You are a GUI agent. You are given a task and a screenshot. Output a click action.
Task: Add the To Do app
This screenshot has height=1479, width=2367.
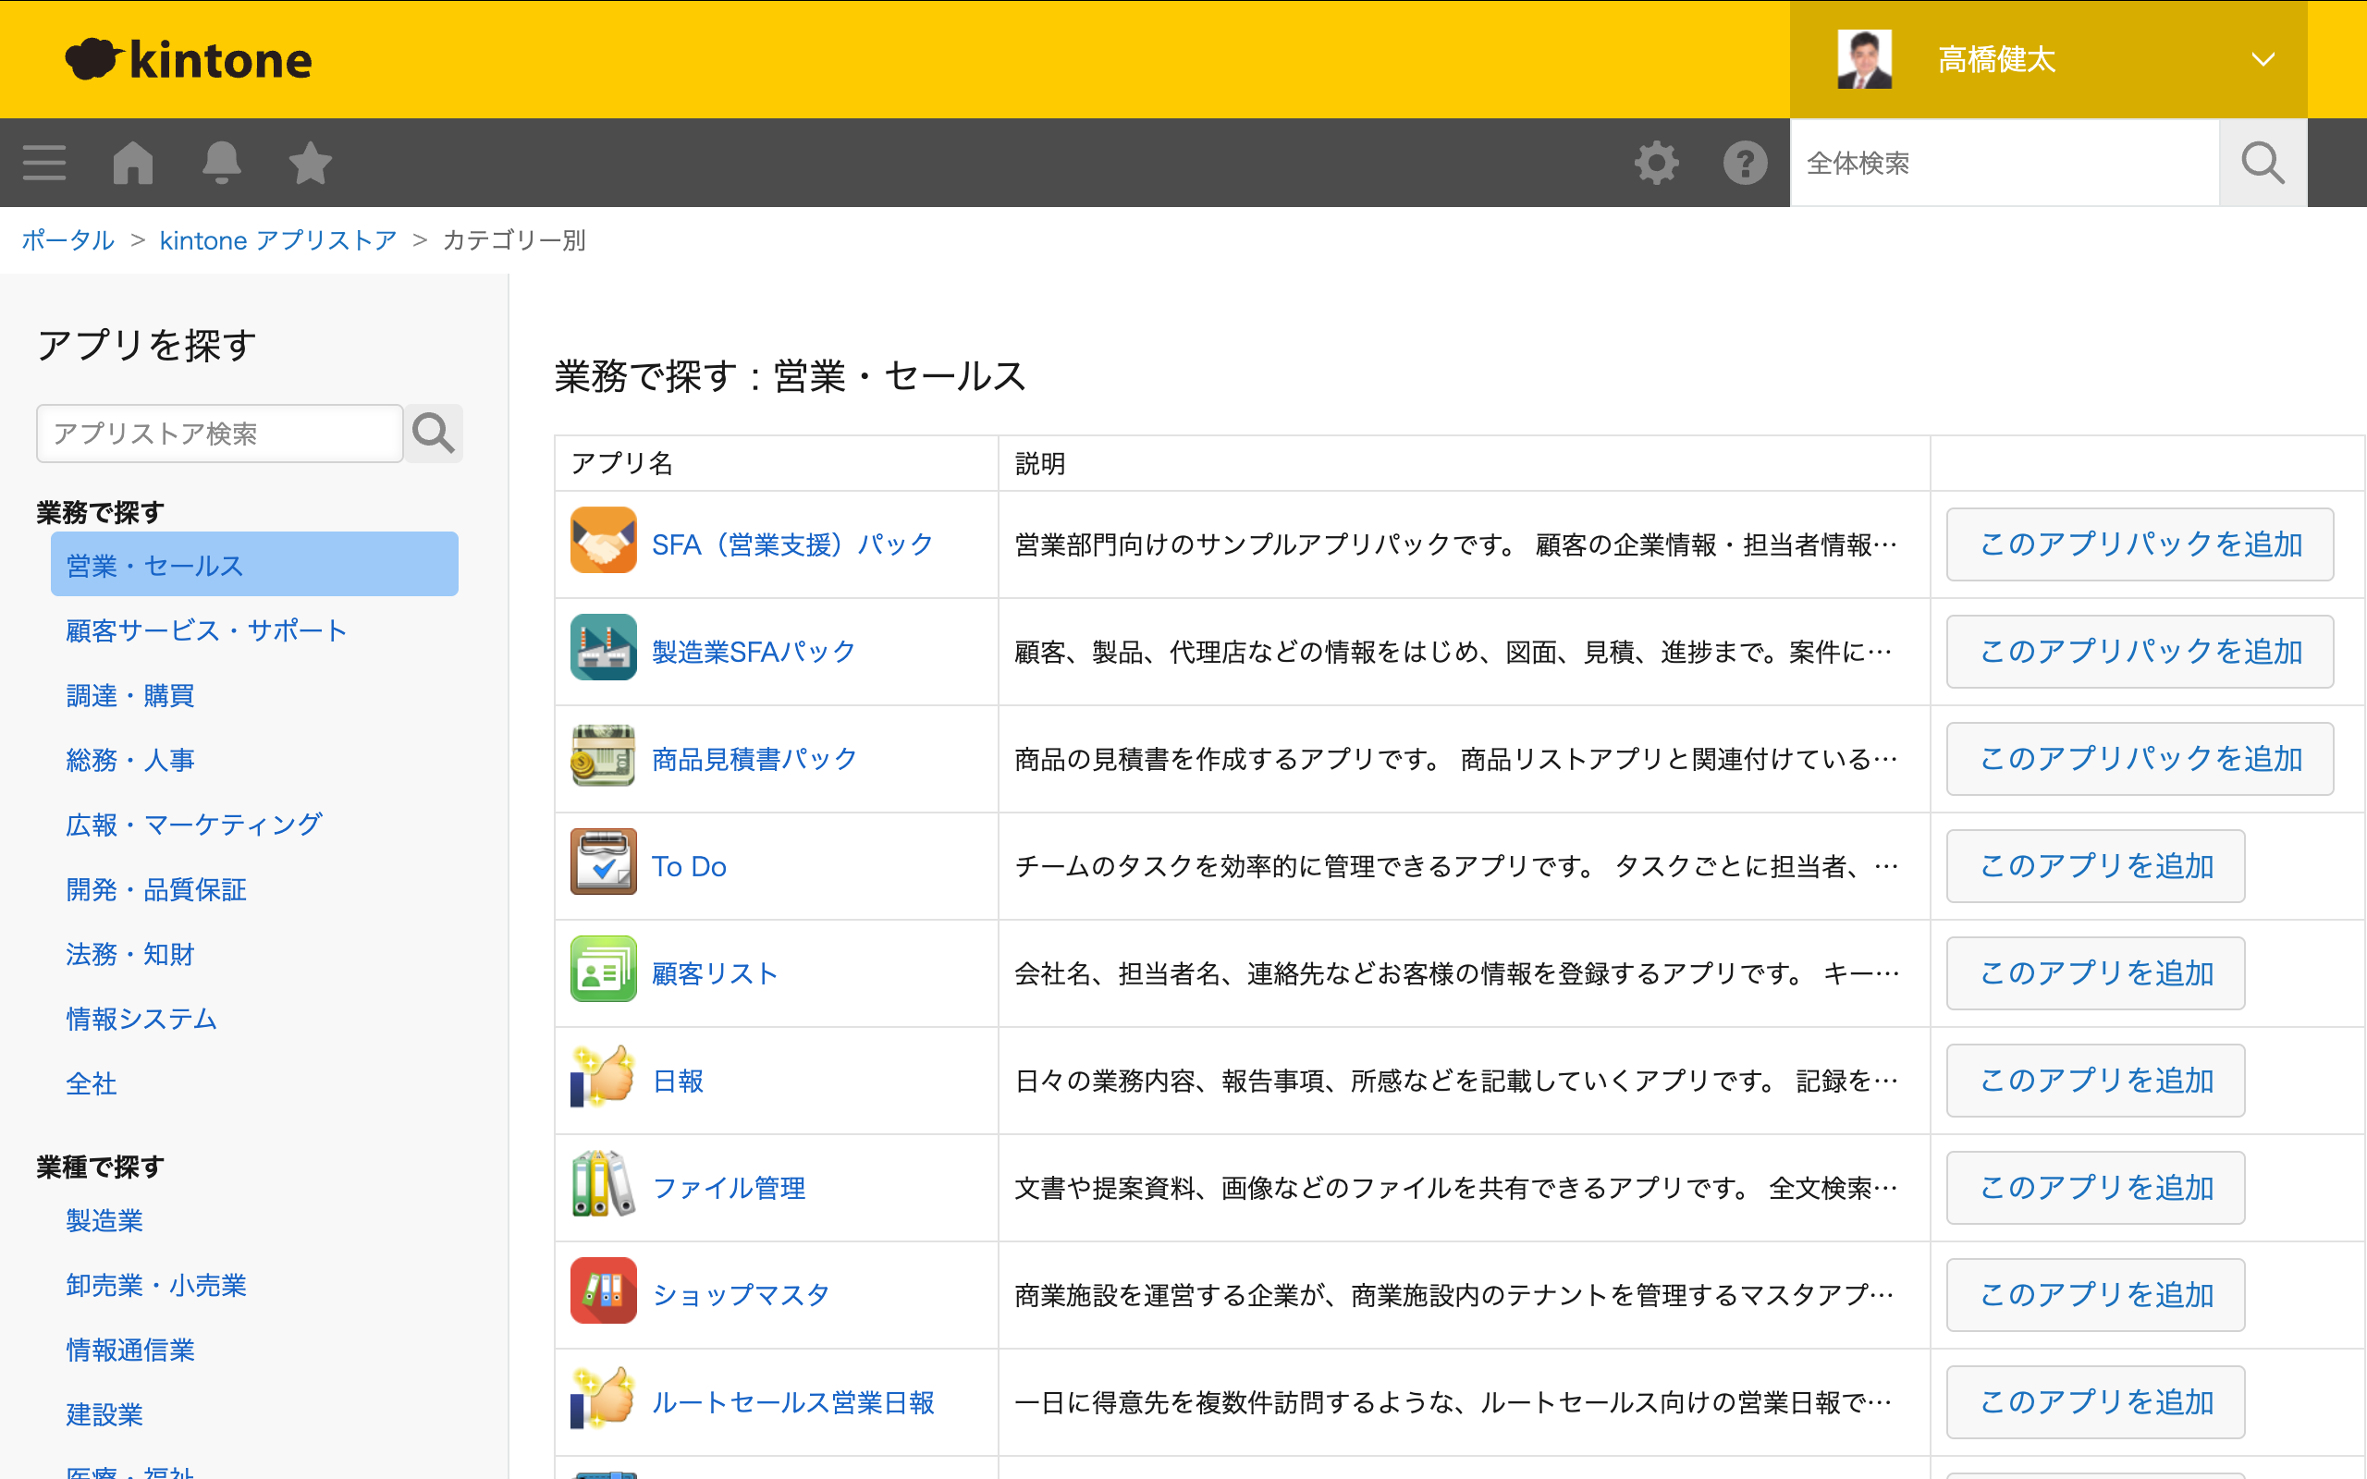2095,866
